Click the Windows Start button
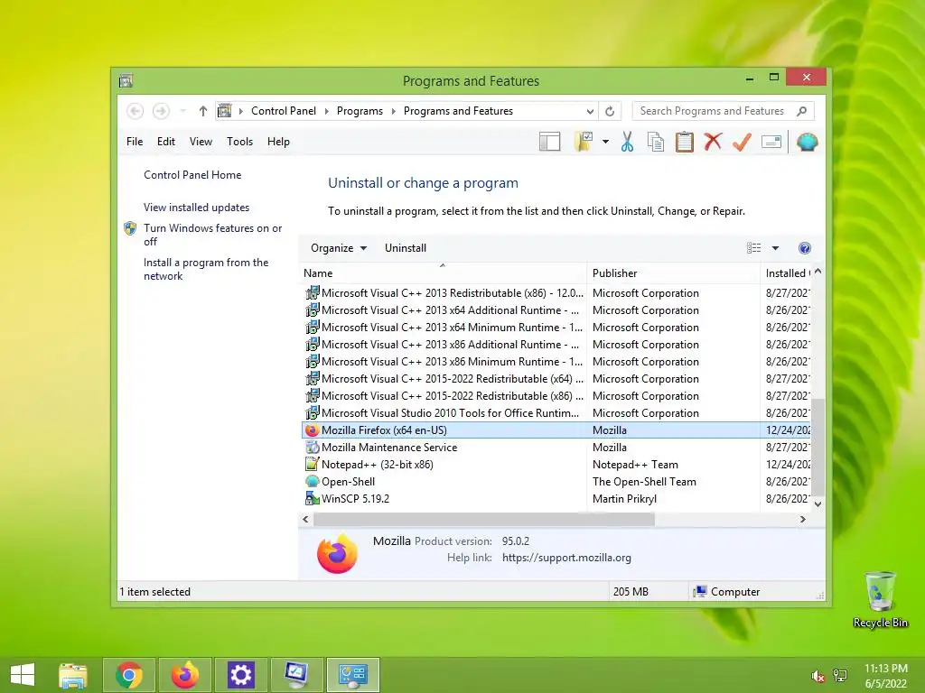The height and width of the screenshot is (693, 925). tap(23, 675)
